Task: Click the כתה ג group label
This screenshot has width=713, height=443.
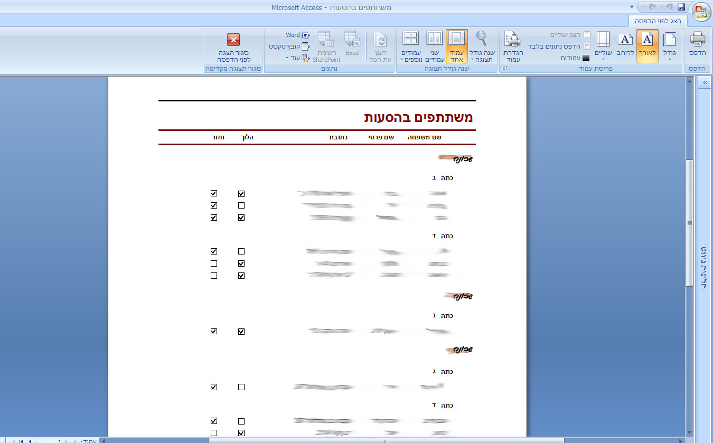Action: point(443,372)
